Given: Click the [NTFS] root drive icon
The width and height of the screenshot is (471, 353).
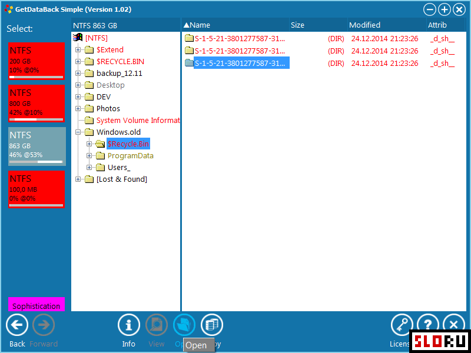Looking at the screenshot, I should click(x=78, y=38).
